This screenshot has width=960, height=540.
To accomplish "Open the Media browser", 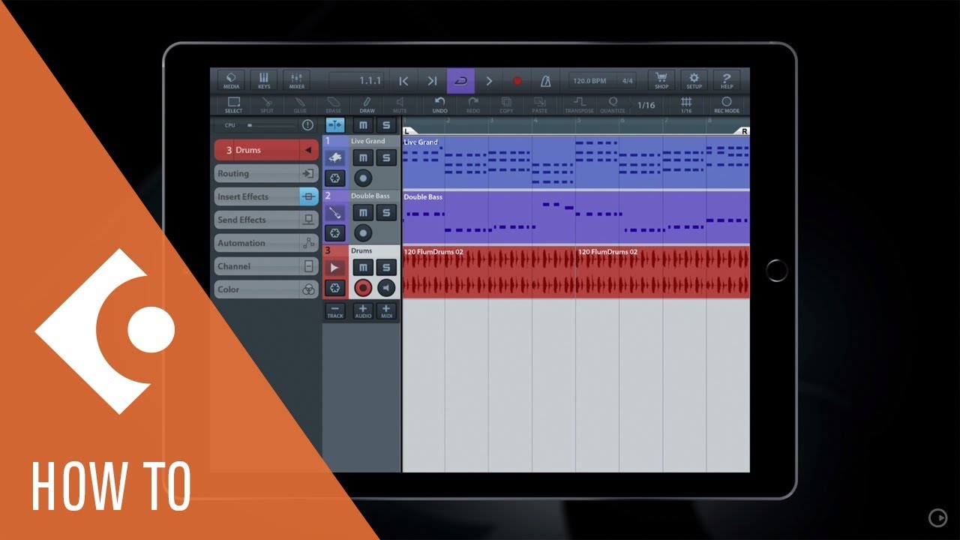I will 232,80.
